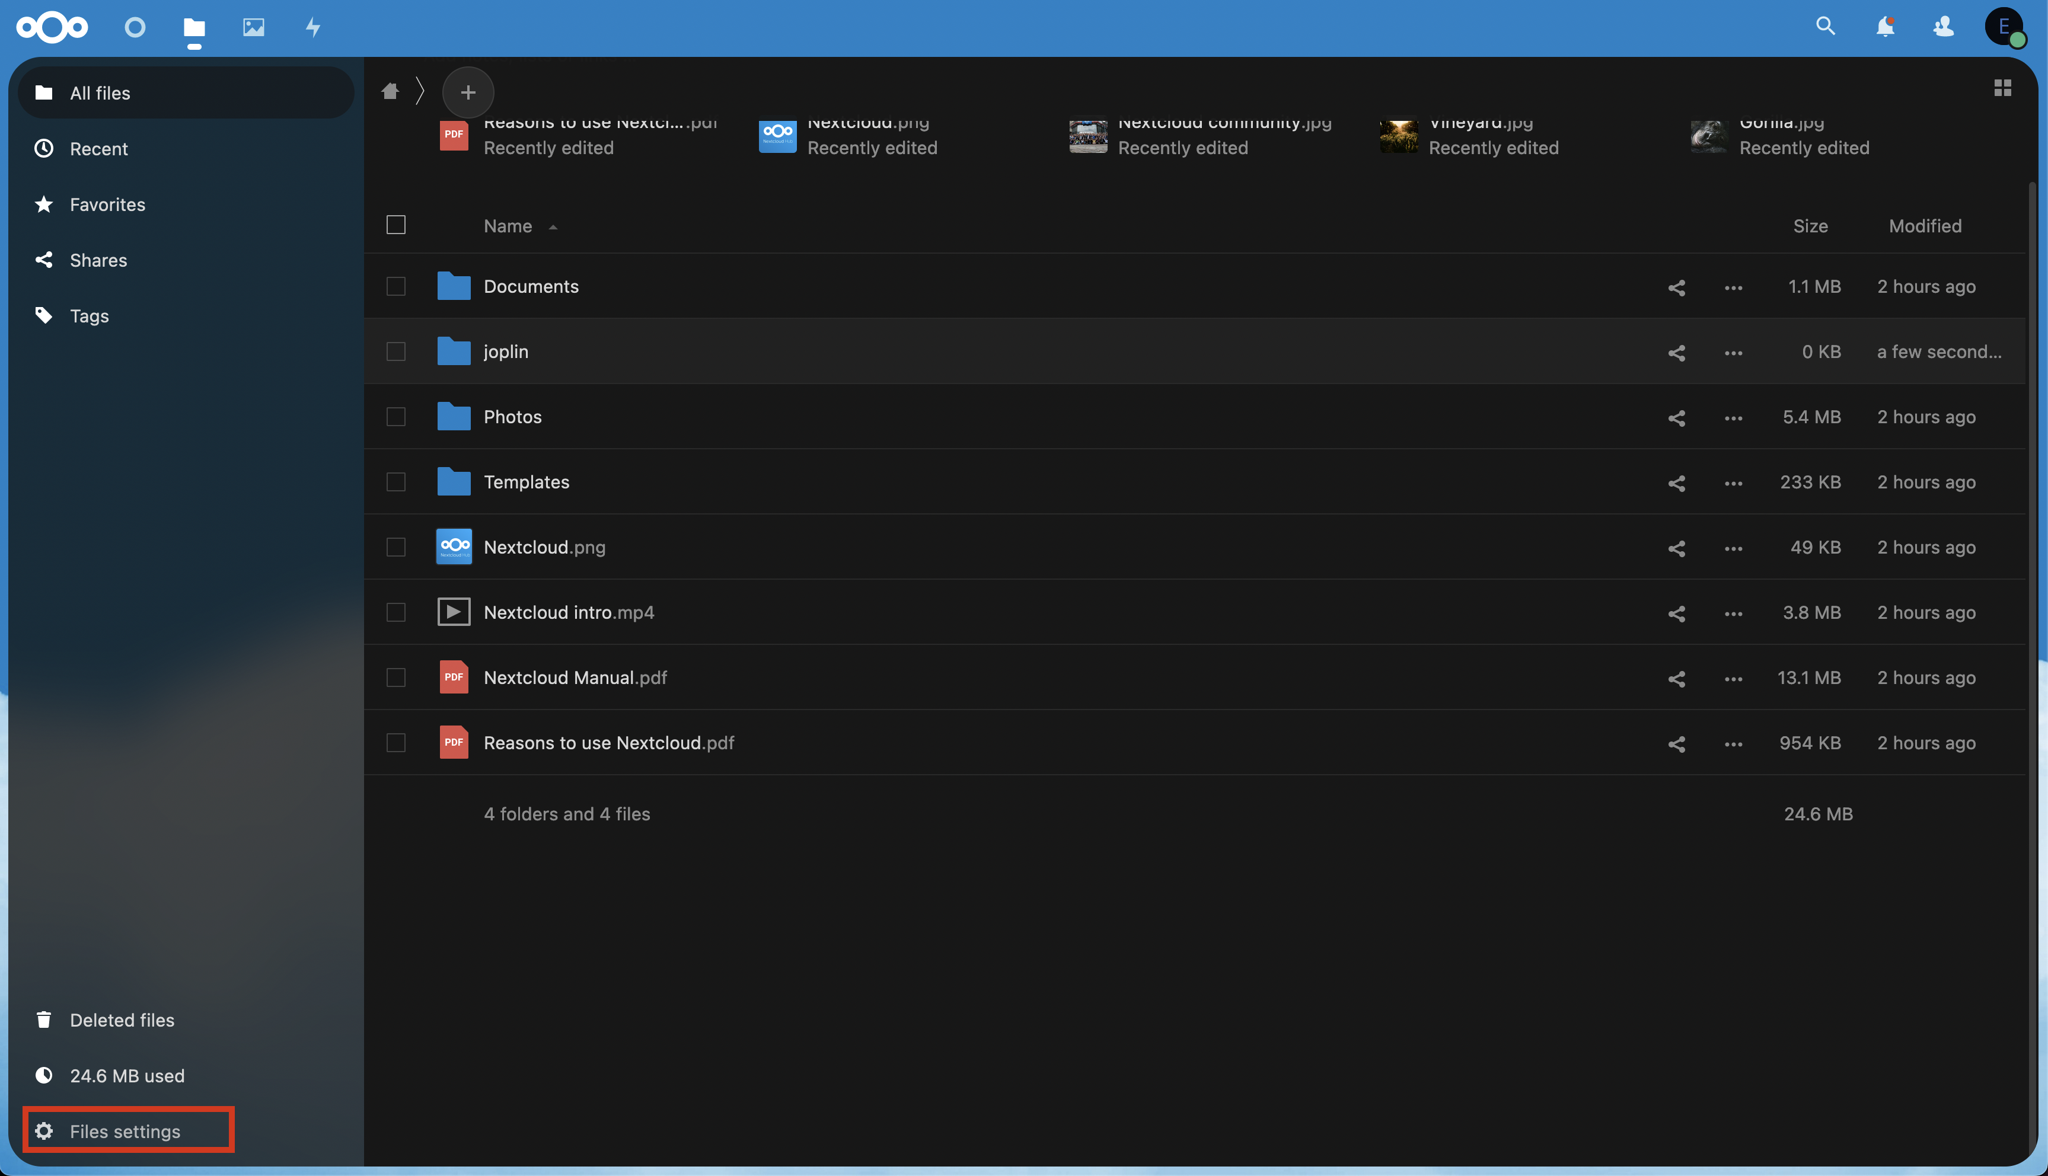Open user avatar account menu
Viewport: 2048px width, 1176px height.
pyautogui.click(x=2004, y=27)
